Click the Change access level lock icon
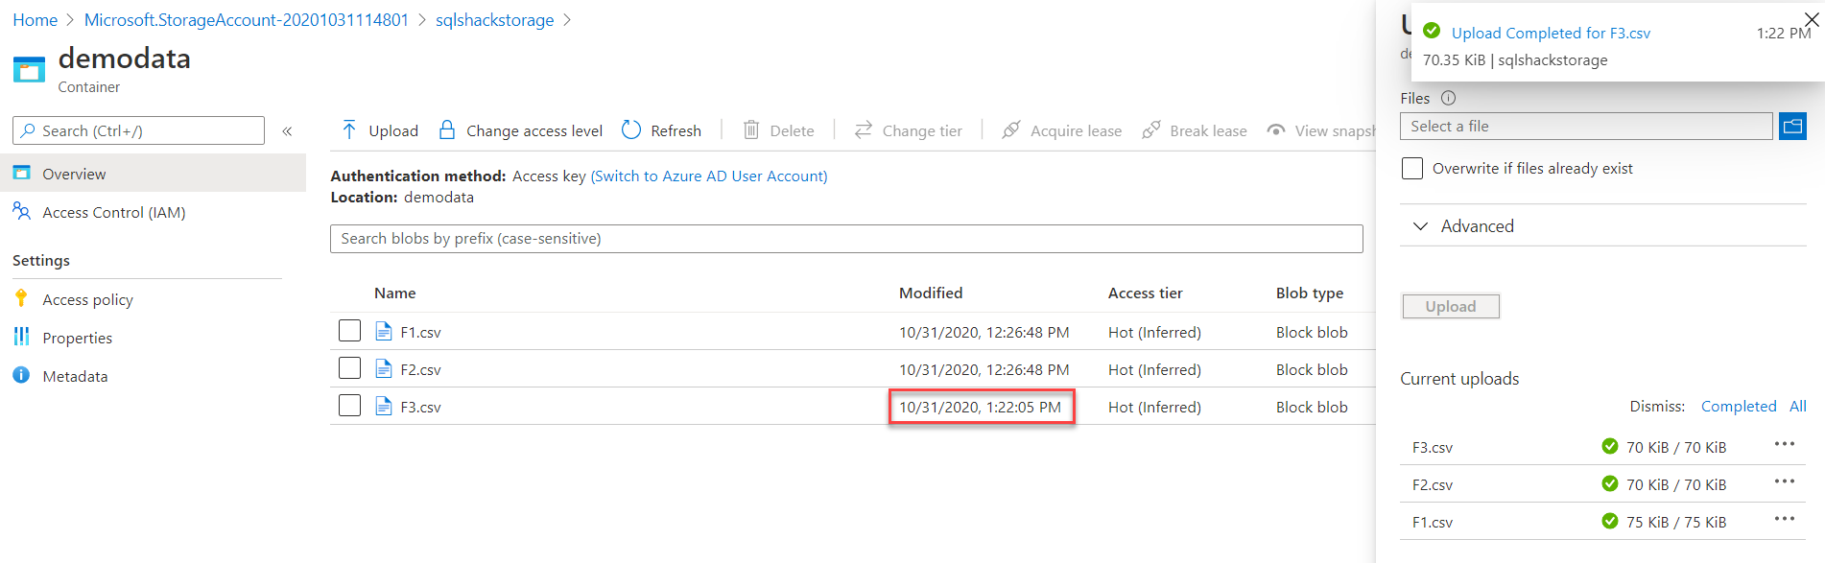Screen dimensions: 1825x563 click(447, 130)
